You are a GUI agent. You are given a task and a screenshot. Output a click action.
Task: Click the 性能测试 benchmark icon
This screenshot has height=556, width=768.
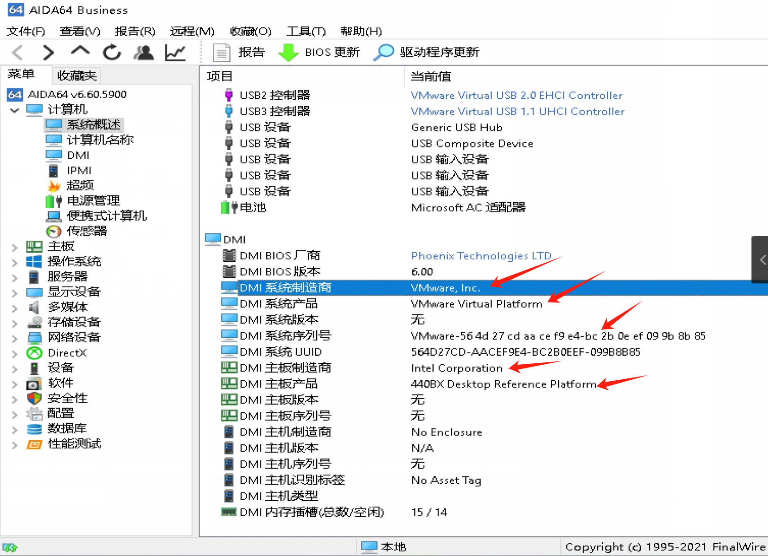[34, 444]
